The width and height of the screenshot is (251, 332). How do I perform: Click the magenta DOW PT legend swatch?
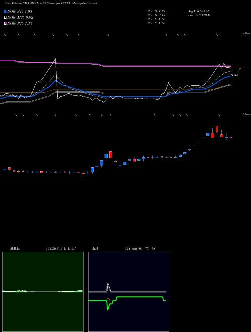coord(6,23)
